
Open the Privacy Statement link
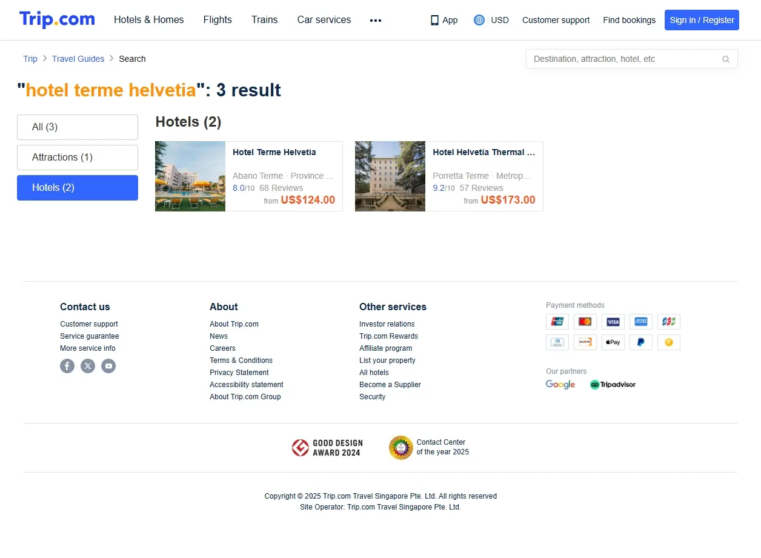239,373
